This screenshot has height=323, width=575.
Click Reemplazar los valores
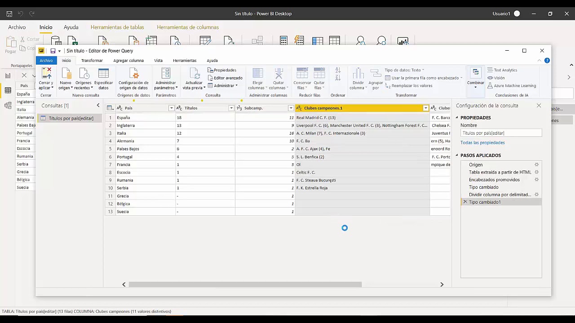pos(409,86)
